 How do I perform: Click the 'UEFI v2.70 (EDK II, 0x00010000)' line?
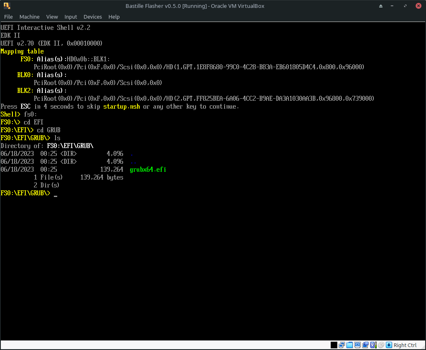point(52,44)
